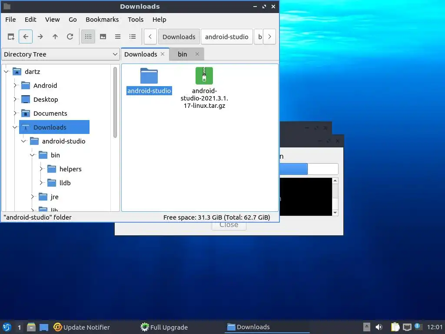Expand the Documents tree node
This screenshot has height=334, width=445.
coord(15,113)
